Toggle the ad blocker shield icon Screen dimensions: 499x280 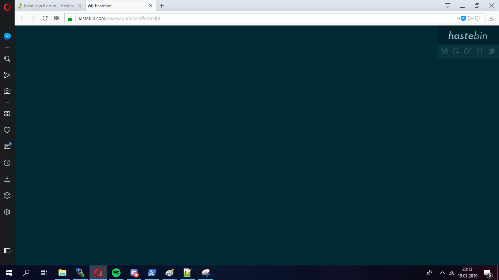(463, 18)
